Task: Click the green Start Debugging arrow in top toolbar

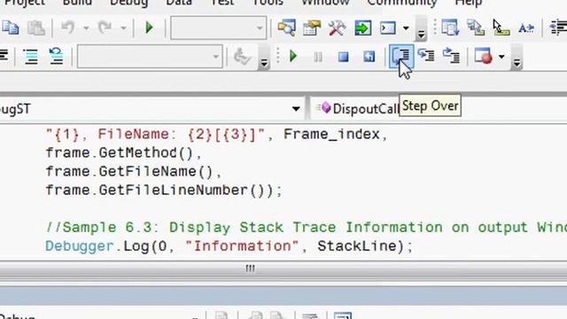Action: click(x=149, y=27)
